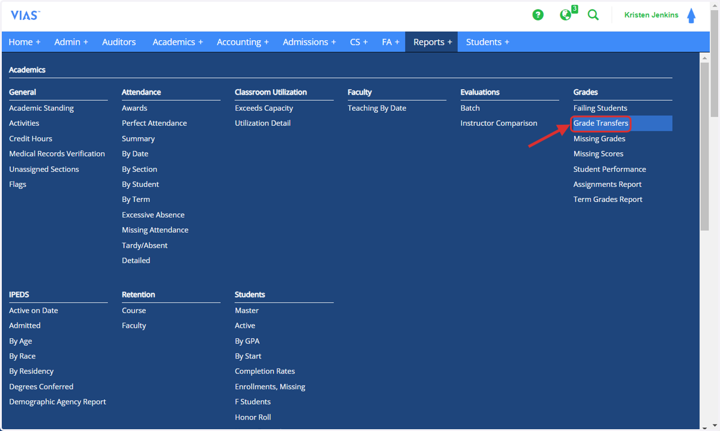Expand the Academics menu
The width and height of the screenshot is (720, 431).
pos(178,42)
